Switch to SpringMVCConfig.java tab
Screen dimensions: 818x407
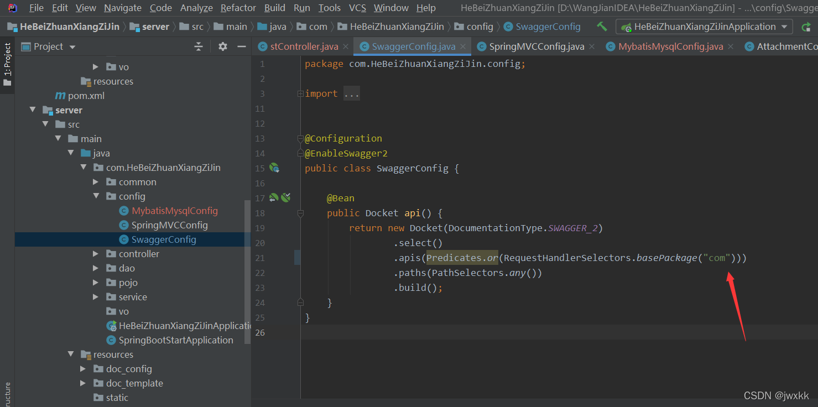pyautogui.click(x=536, y=46)
